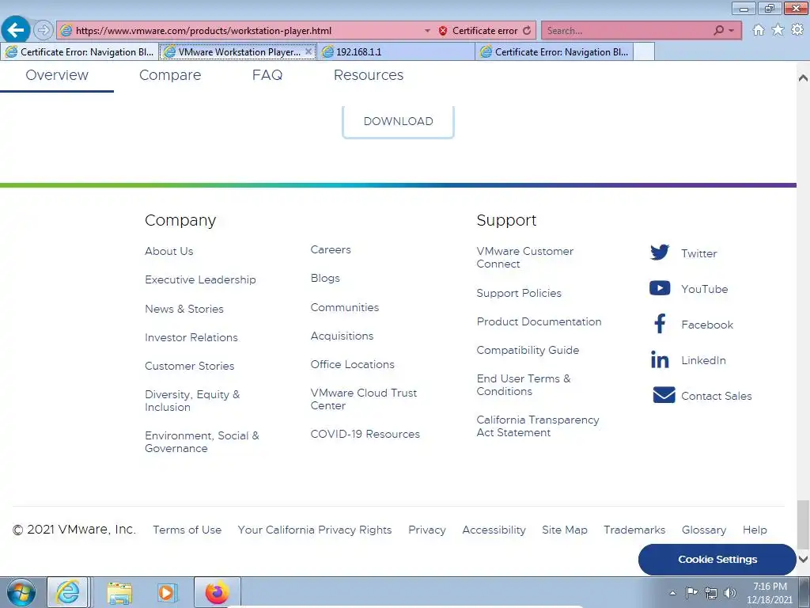Click the scrollbar down arrow
810x608 pixels.
click(803, 559)
